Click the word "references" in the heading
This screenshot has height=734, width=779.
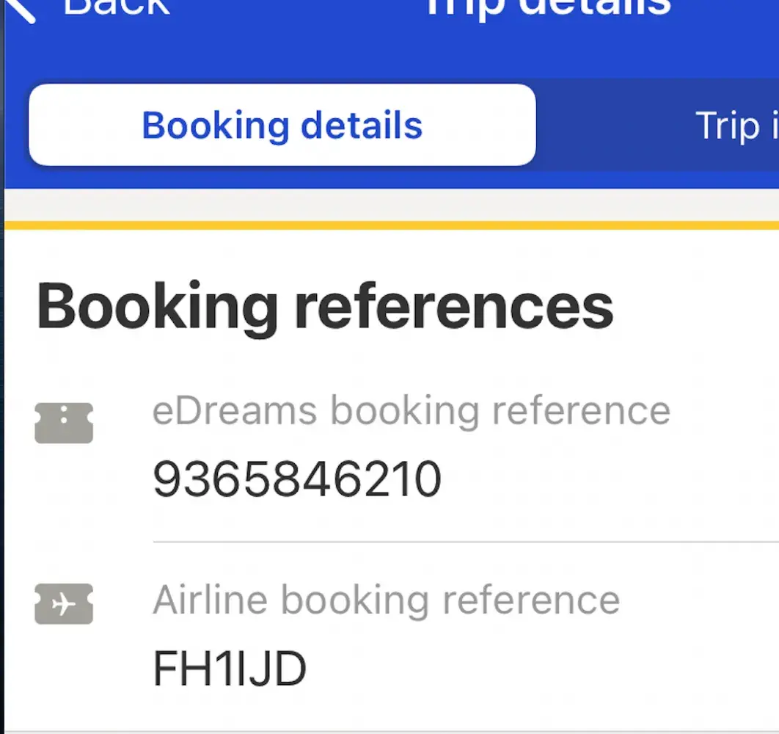coord(453,308)
